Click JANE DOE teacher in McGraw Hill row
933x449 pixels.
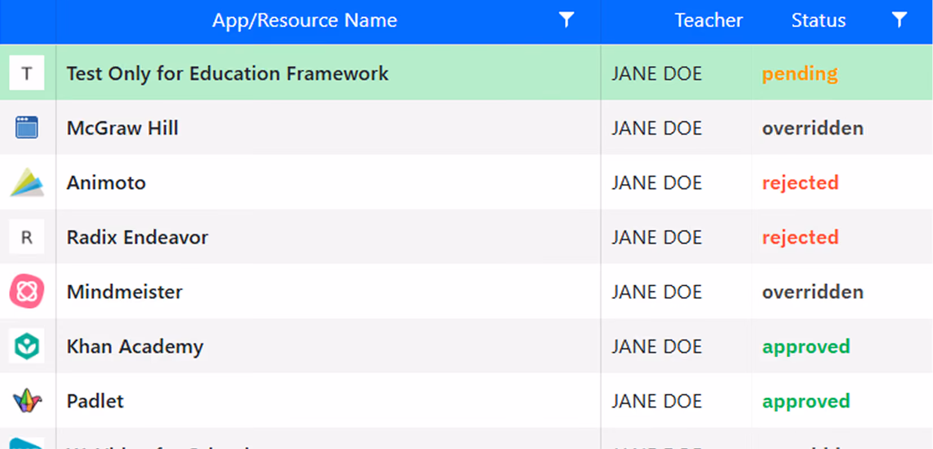pyautogui.click(x=657, y=128)
